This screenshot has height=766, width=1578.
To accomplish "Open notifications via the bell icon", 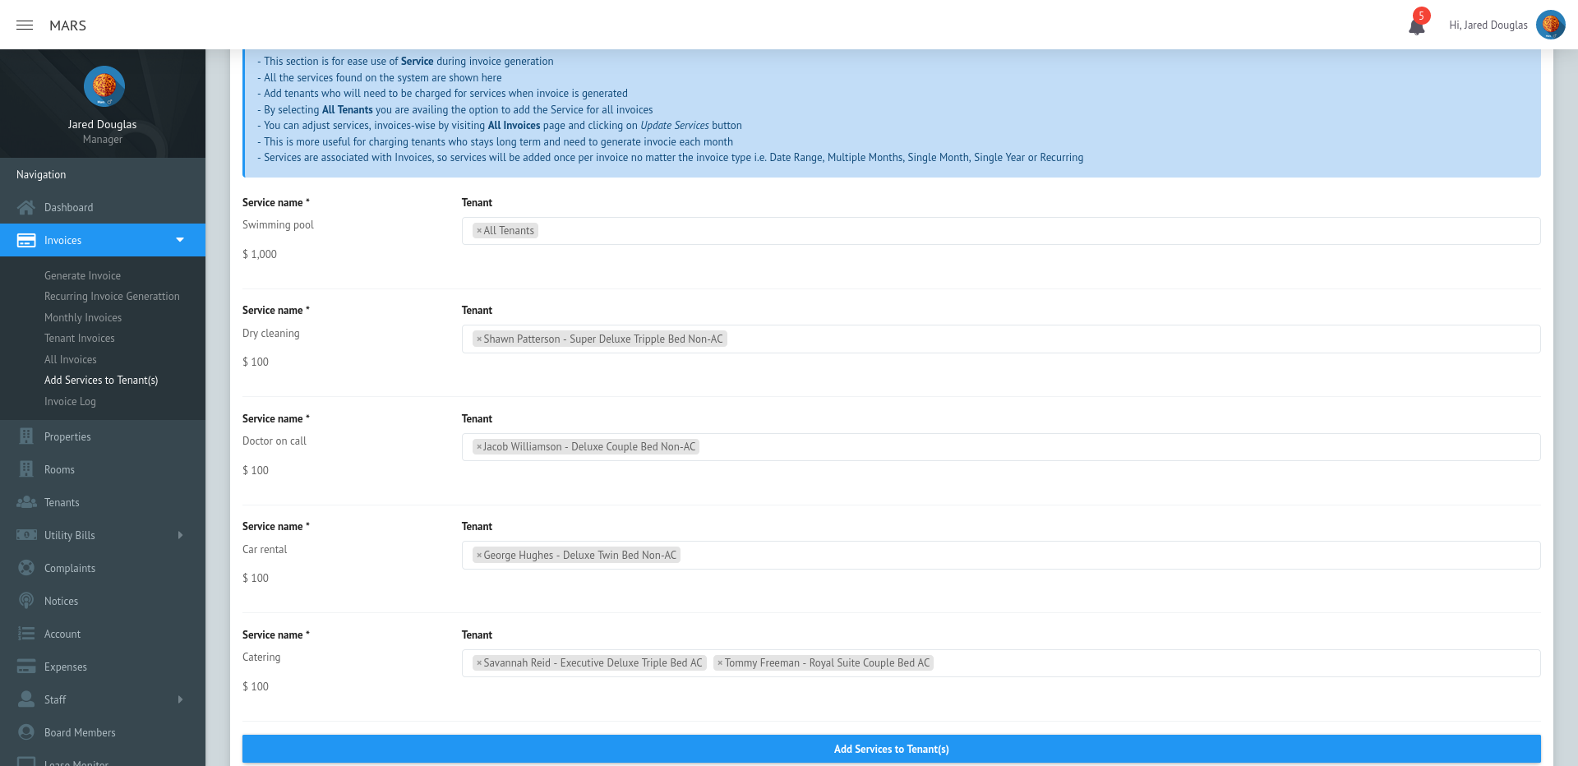I will tap(1417, 25).
